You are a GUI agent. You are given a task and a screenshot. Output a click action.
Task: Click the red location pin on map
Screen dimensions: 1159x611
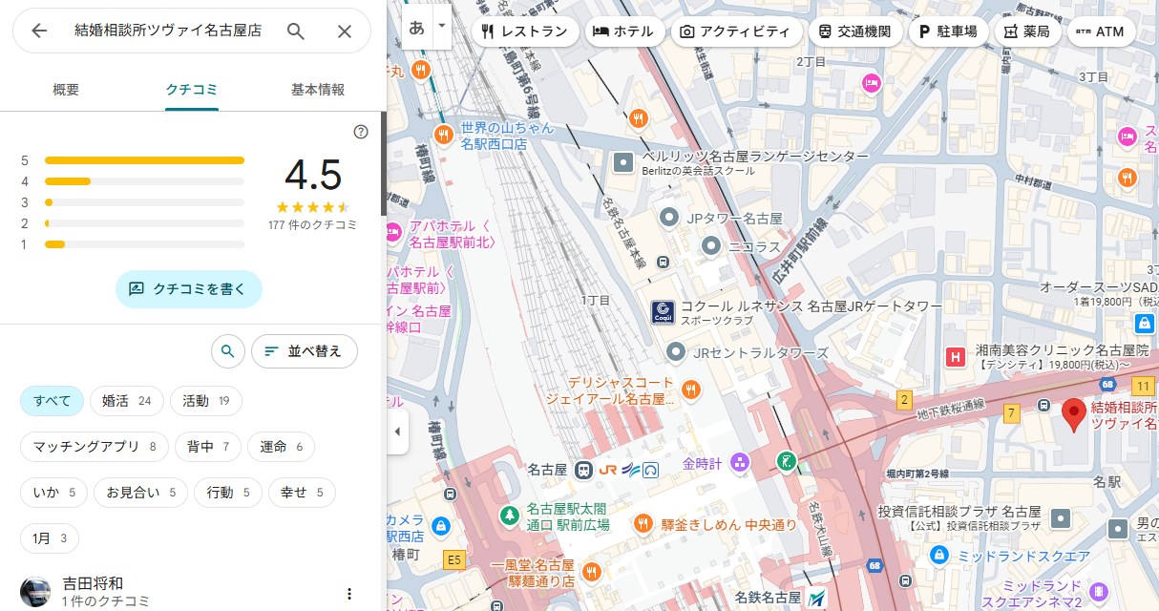[1073, 414]
